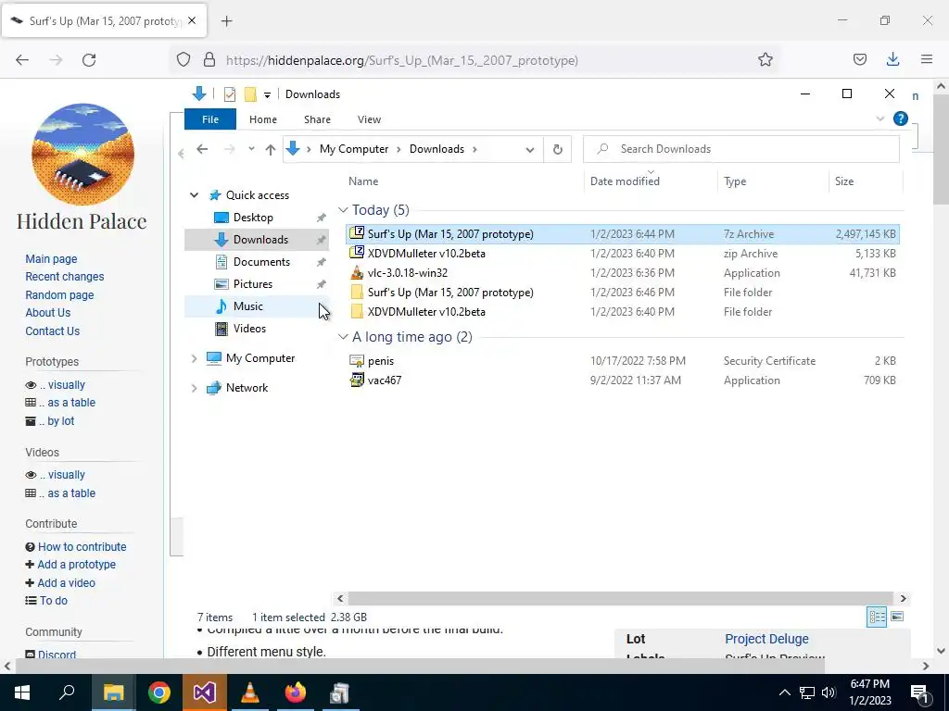
Task: Click the Firefox address bar URL
Action: click(402, 60)
